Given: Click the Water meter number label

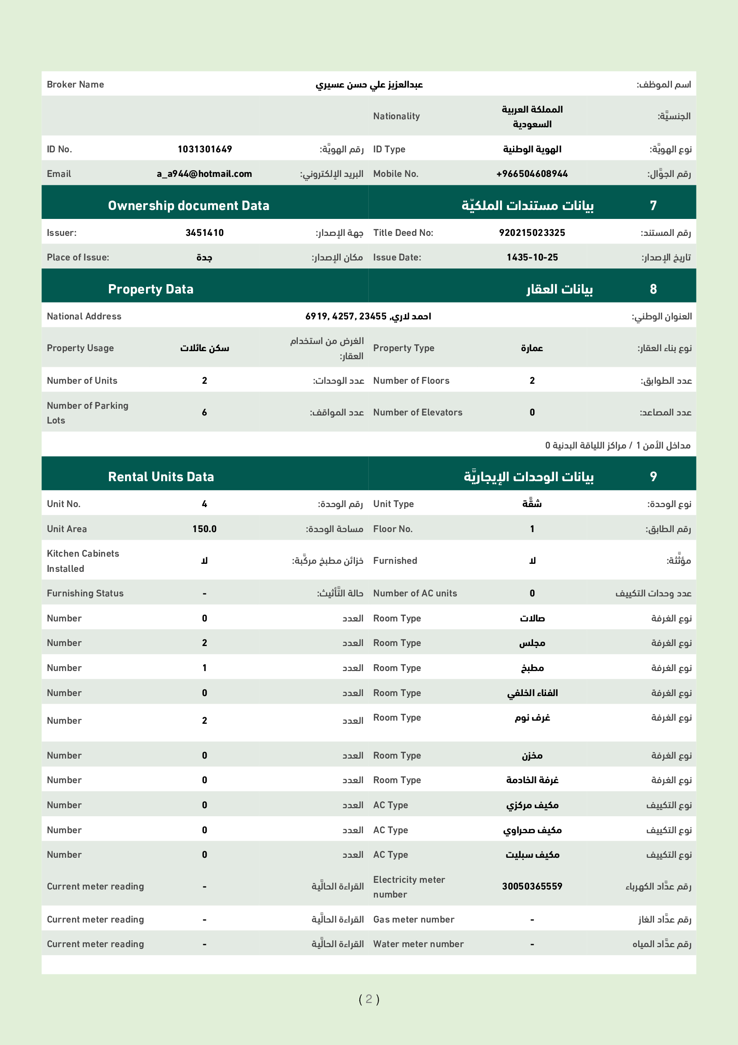Looking at the screenshot, I should pos(418,944).
